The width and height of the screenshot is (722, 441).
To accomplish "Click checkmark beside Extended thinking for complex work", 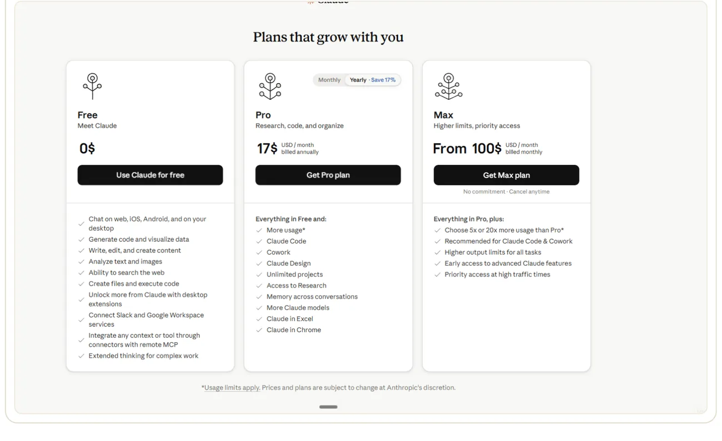I will click(81, 356).
